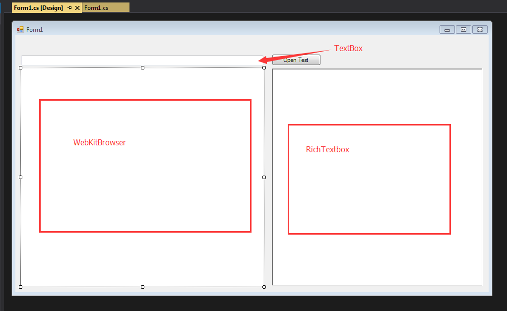Click the top-right handle of the WebKitBrowser
Image resolution: width=507 pixels, height=311 pixels.
click(x=264, y=67)
